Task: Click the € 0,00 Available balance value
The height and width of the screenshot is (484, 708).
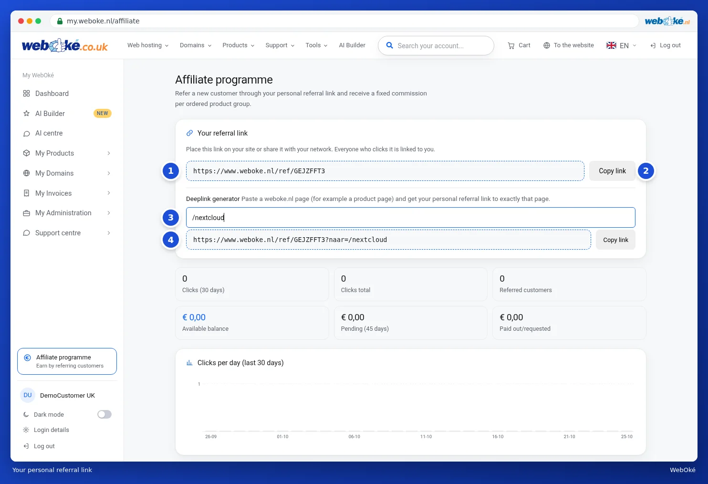Action: click(x=194, y=317)
